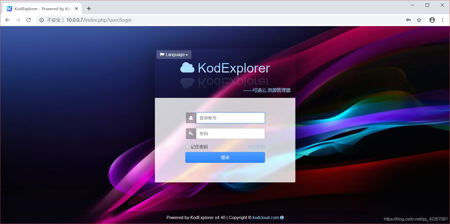Viewport: 450px width, 224px height.
Task: Tick the remember password checkbox
Action: pyautogui.click(x=187, y=147)
